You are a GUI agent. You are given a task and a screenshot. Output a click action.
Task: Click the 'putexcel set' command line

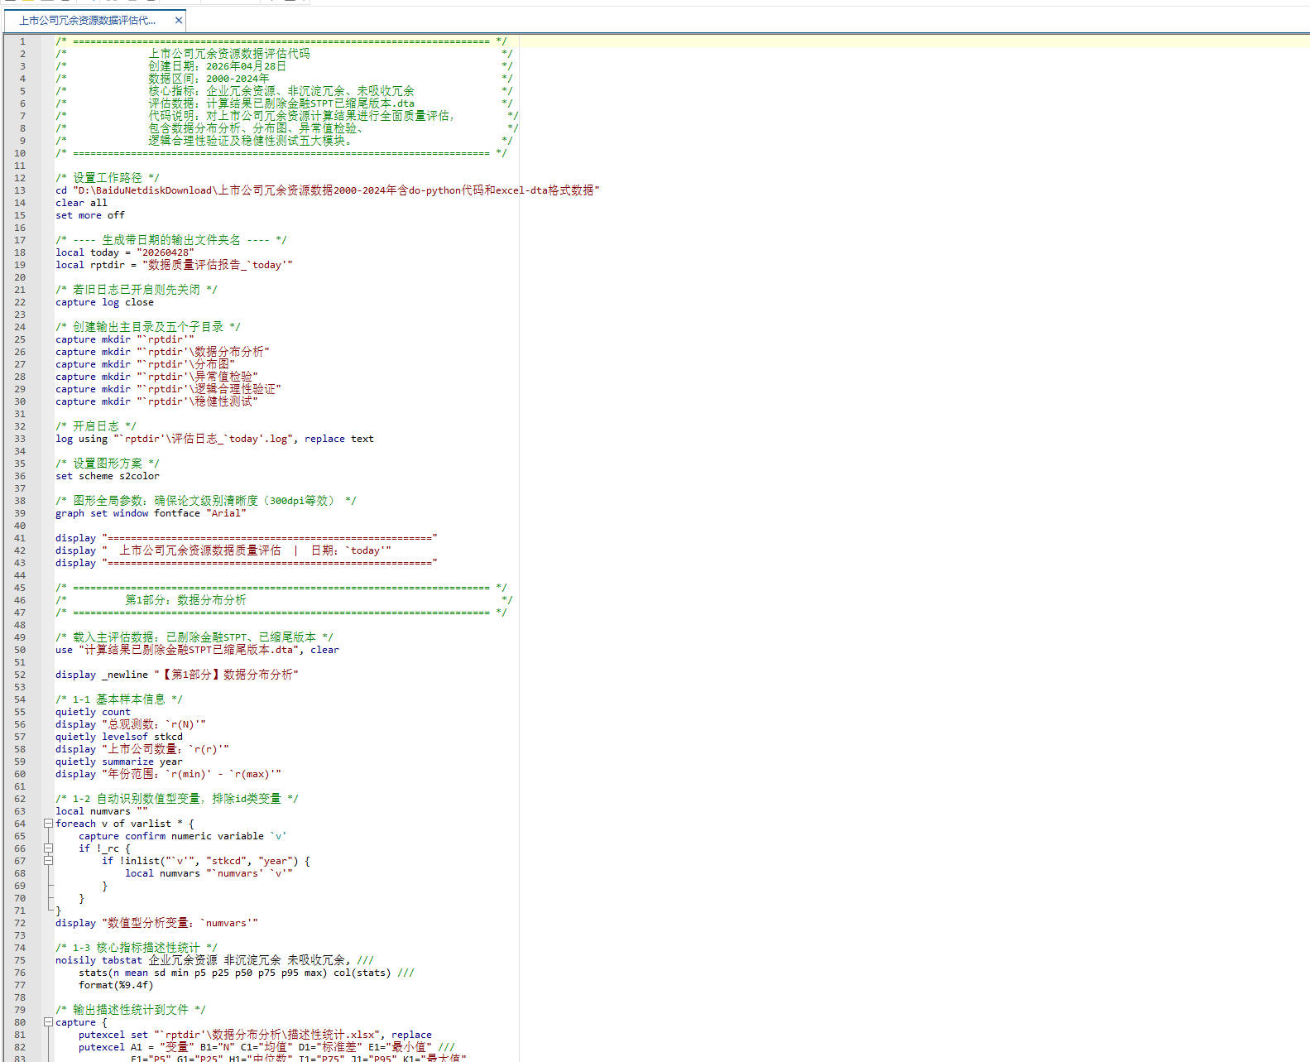point(255,1035)
